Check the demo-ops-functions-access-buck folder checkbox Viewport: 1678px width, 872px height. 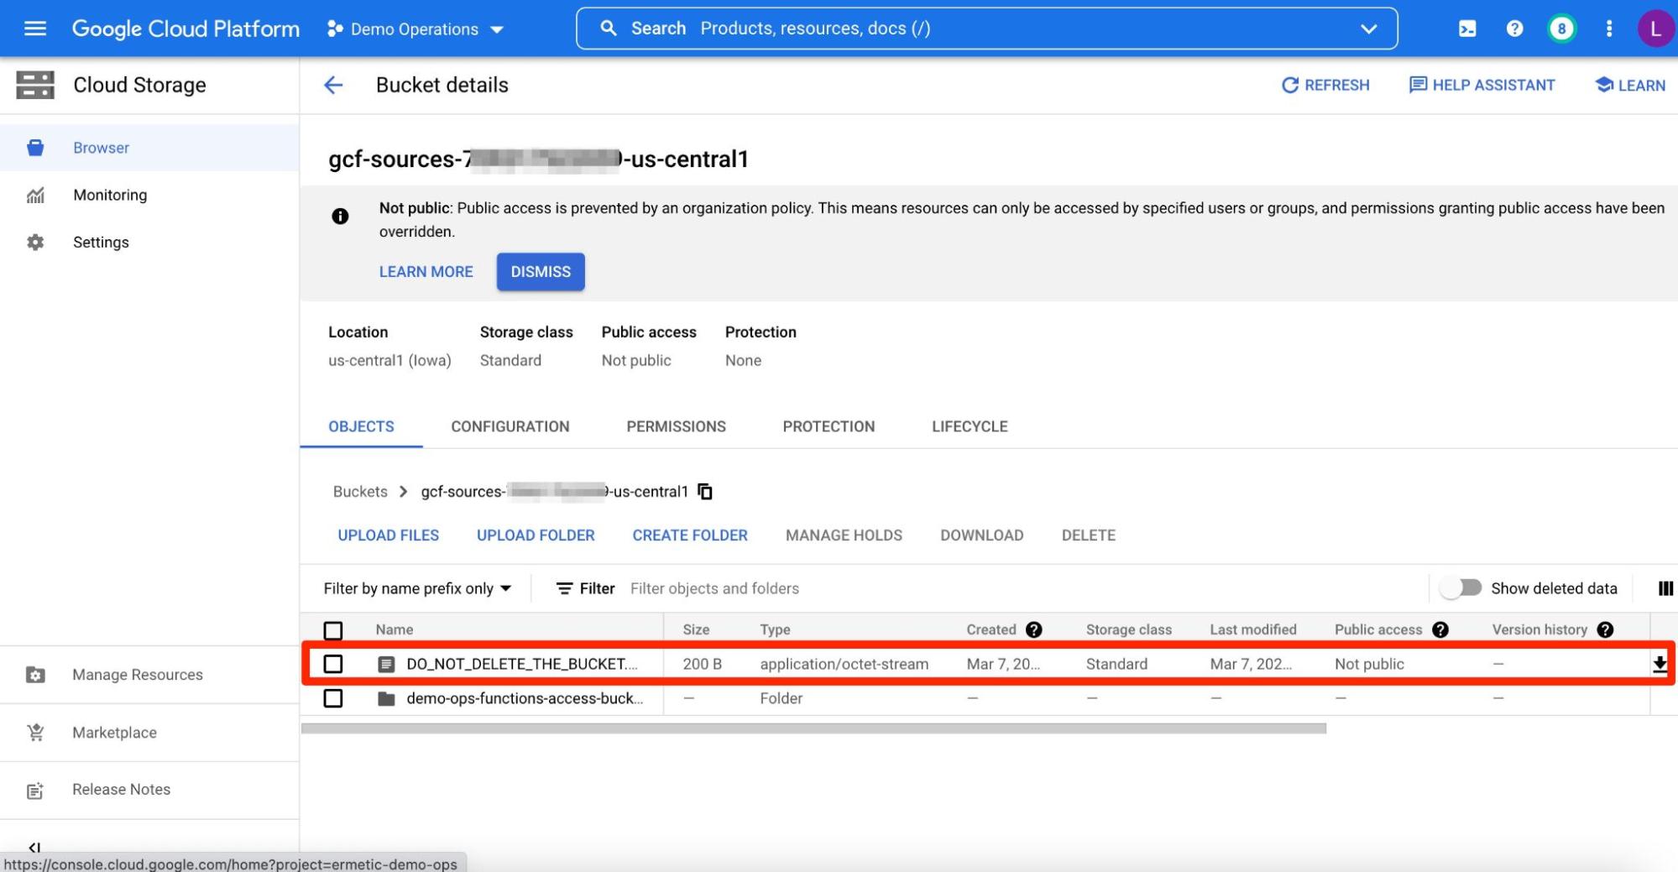(x=333, y=698)
